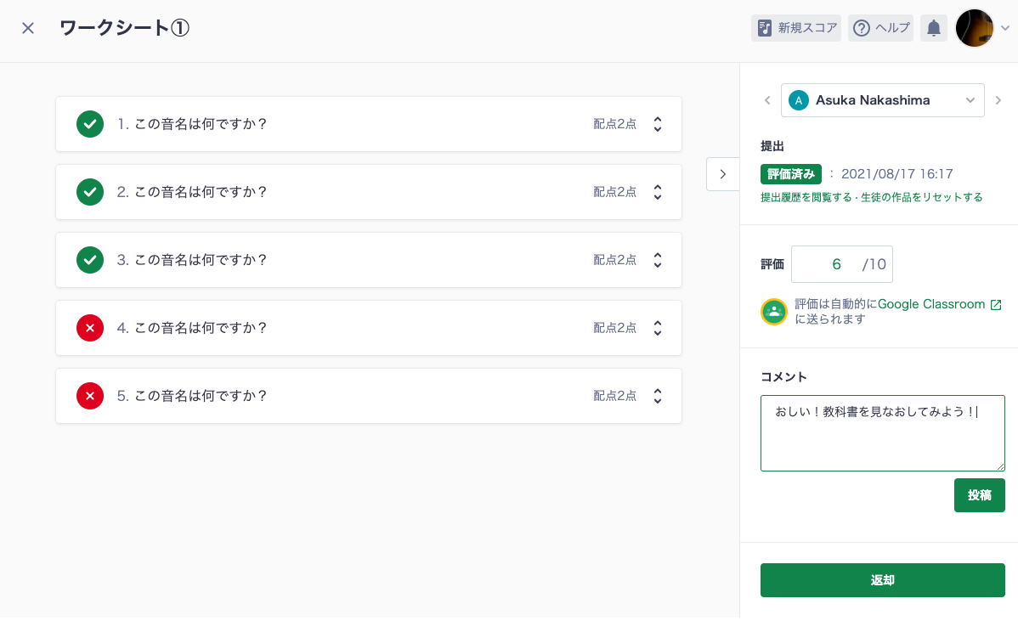Go to next student with right arrow
The width and height of the screenshot is (1018, 621).
pos(998,100)
